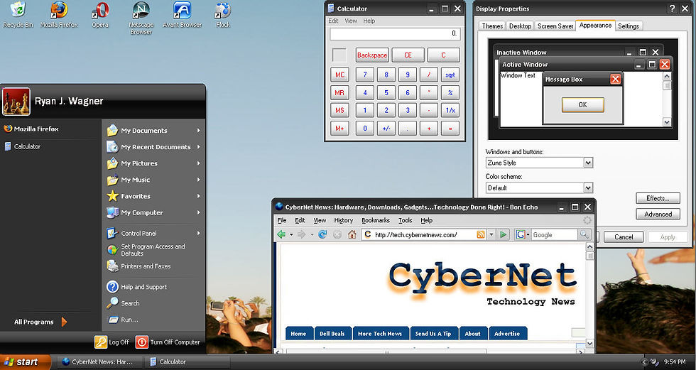Click the Log Off key icon

point(101,342)
